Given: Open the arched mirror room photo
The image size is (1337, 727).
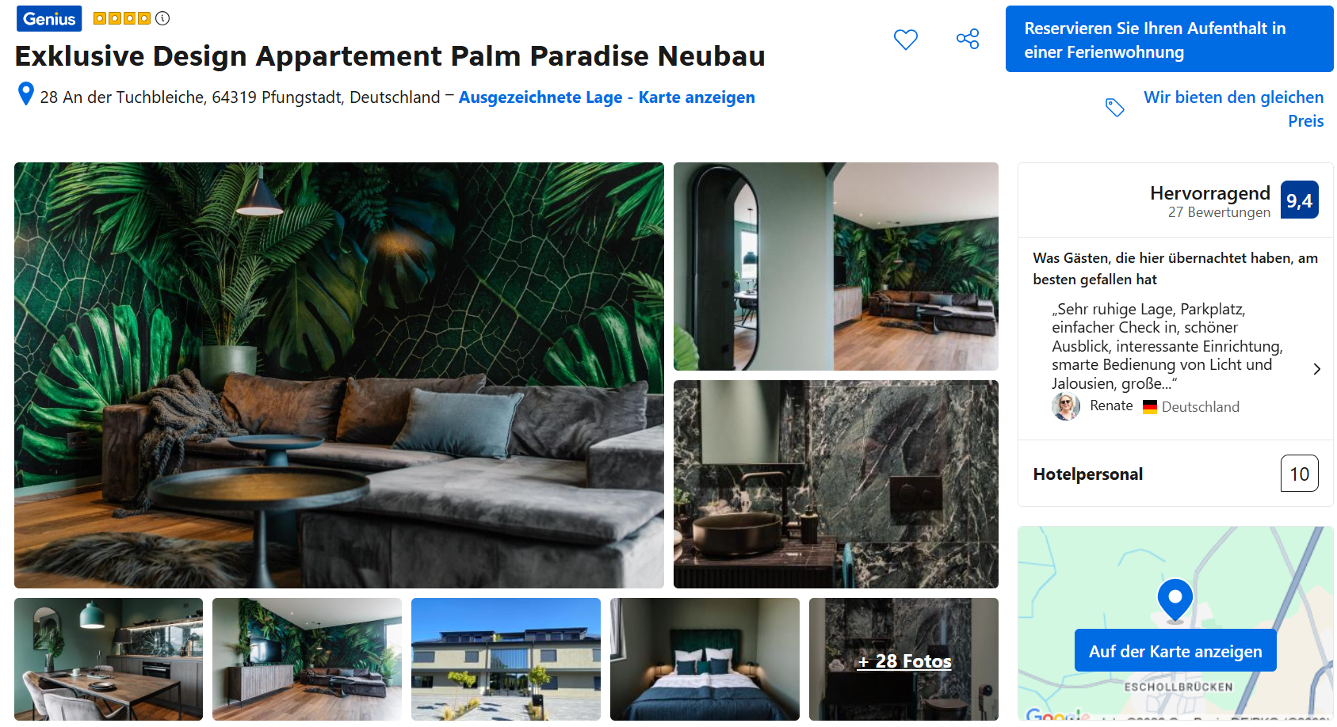Looking at the screenshot, I should (x=836, y=267).
